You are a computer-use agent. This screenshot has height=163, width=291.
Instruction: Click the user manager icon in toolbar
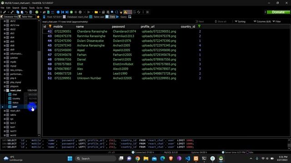point(44,12)
